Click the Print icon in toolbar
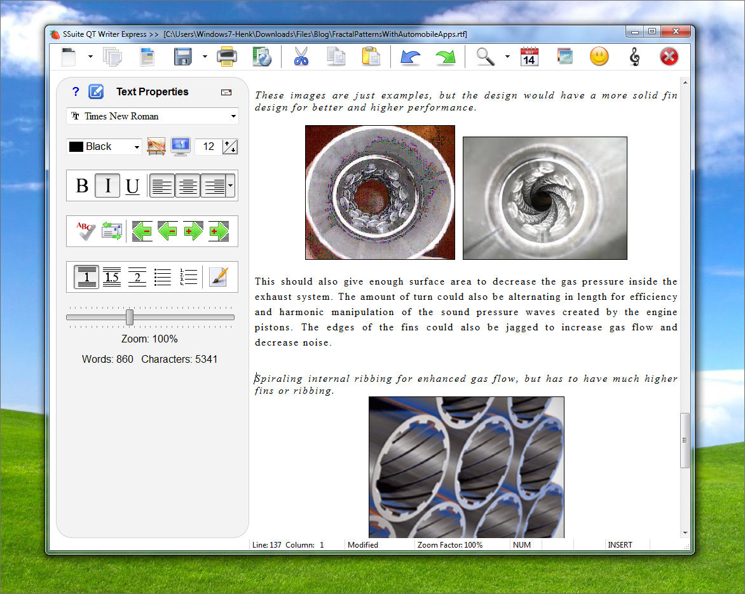This screenshot has width=745, height=594. [227, 57]
